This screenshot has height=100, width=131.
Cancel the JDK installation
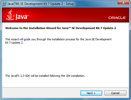[x=115, y=93]
